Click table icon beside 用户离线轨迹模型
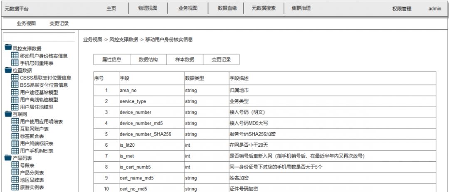The width and height of the screenshot is (449, 192). coord(15,100)
